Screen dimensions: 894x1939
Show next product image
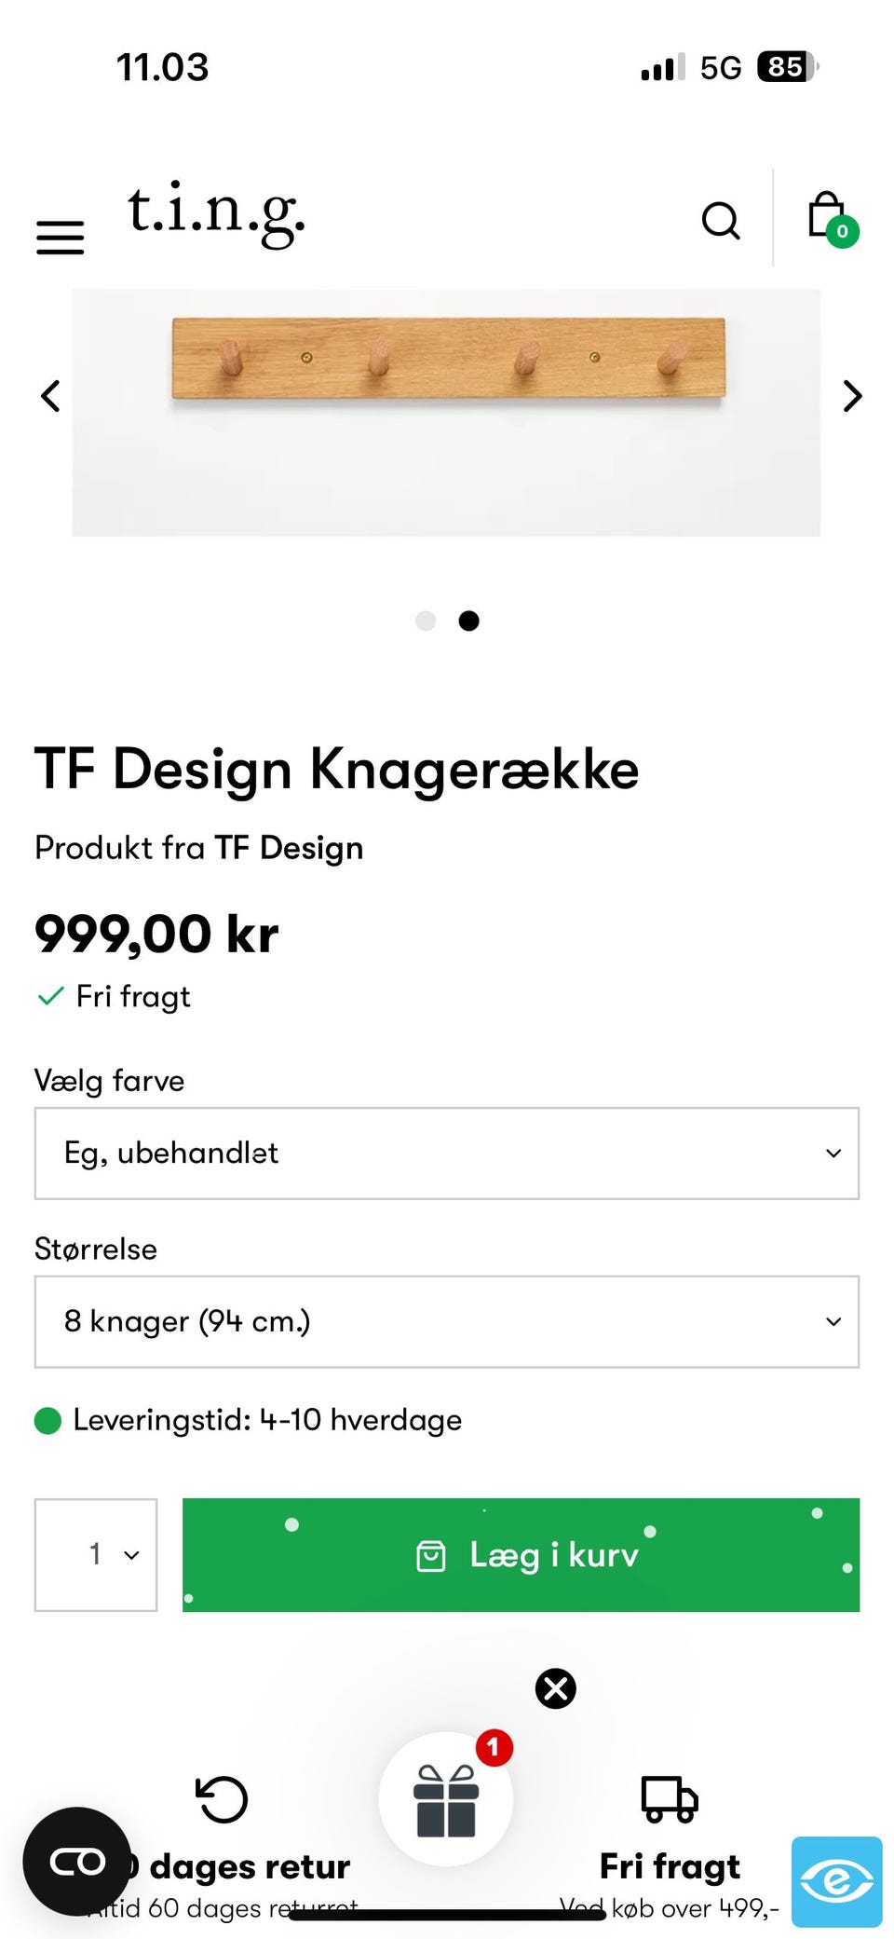pos(851,396)
